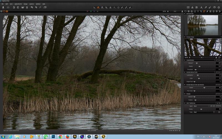
Task: Click the Redo arrow icon
Action: click(x=40, y=8)
